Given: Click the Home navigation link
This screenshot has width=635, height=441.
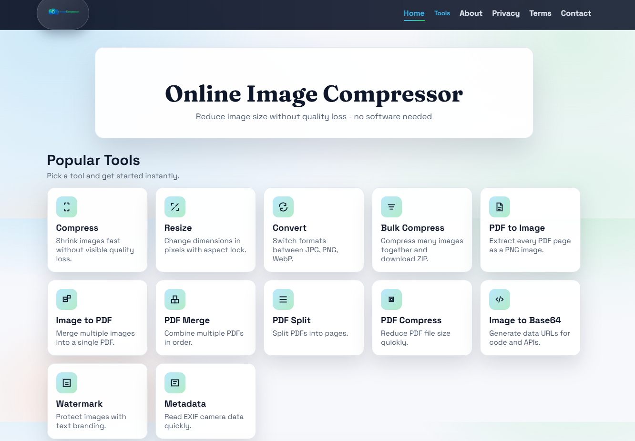Looking at the screenshot, I should point(414,13).
